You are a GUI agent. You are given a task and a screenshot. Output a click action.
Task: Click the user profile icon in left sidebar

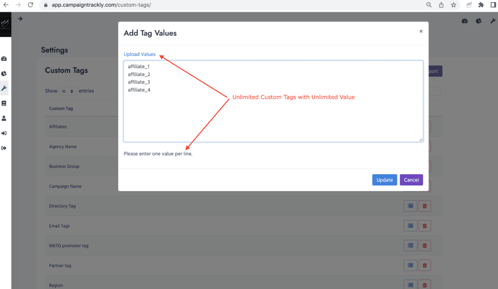(x=4, y=118)
